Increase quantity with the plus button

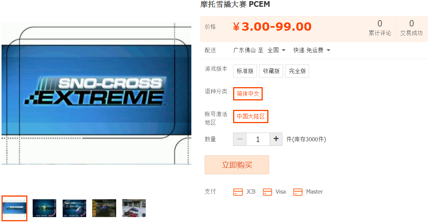(x=276, y=139)
